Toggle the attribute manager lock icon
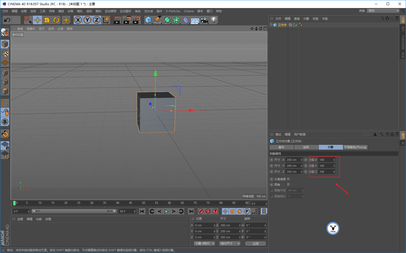The width and height of the screenshot is (406, 253). [387, 134]
